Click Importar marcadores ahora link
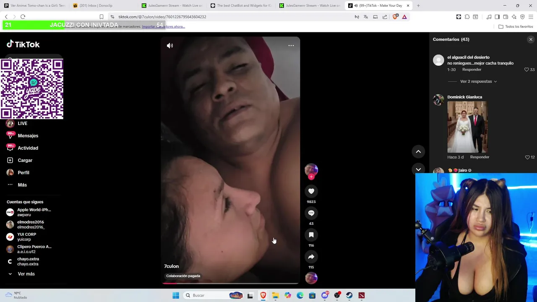The width and height of the screenshot is (537, 302). 163,26
